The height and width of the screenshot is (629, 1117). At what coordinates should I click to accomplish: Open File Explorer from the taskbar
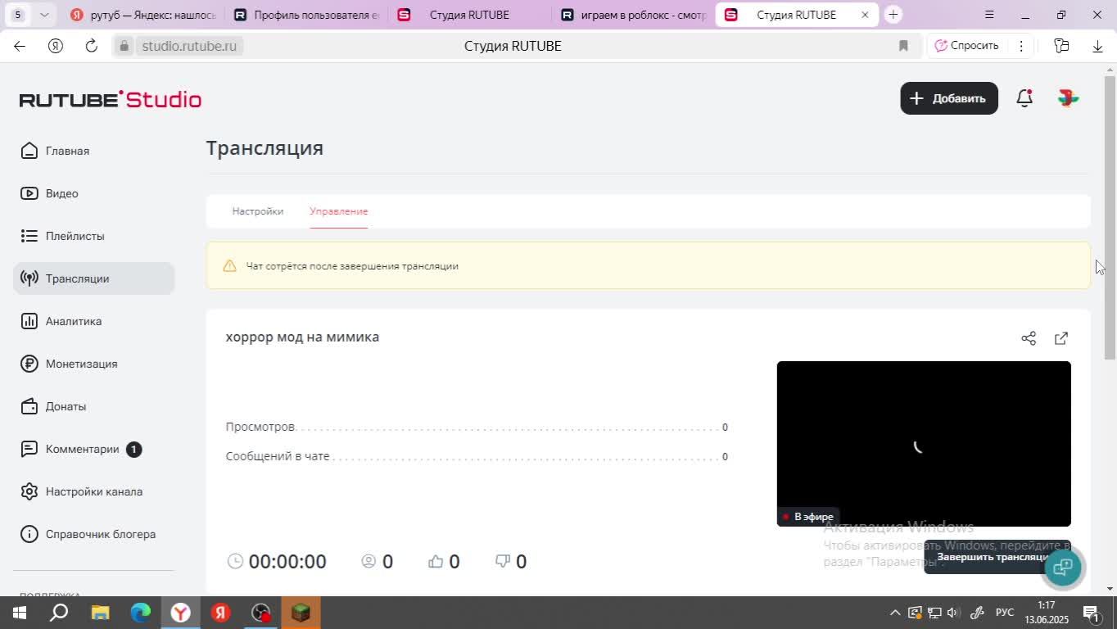pos(100,613)
